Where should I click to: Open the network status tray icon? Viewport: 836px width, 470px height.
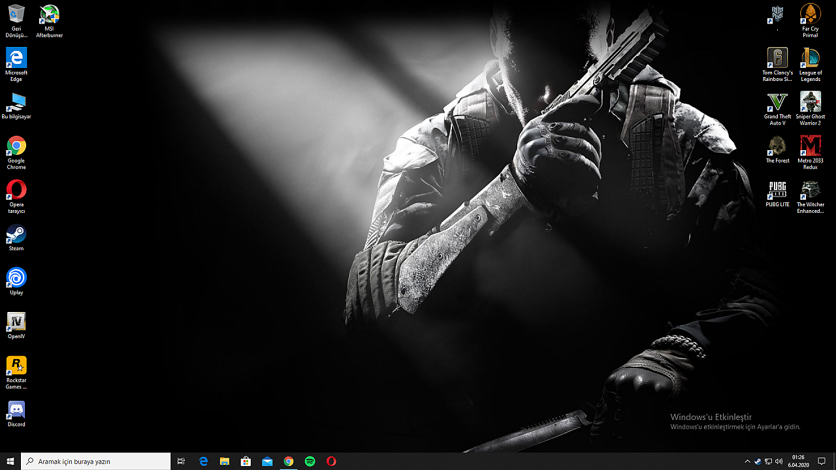coord(768,461)
